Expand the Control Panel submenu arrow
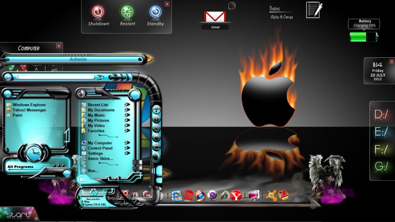Screen dimensions: 395x222 tap(127, 148)
